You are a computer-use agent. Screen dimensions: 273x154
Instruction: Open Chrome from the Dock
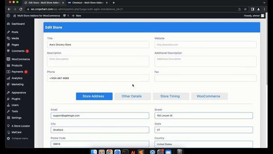pyautogui.click(x=110, y=152)
